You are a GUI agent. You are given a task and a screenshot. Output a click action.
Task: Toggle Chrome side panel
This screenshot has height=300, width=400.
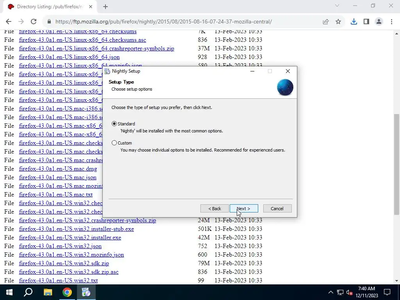(x=366, y=22)
